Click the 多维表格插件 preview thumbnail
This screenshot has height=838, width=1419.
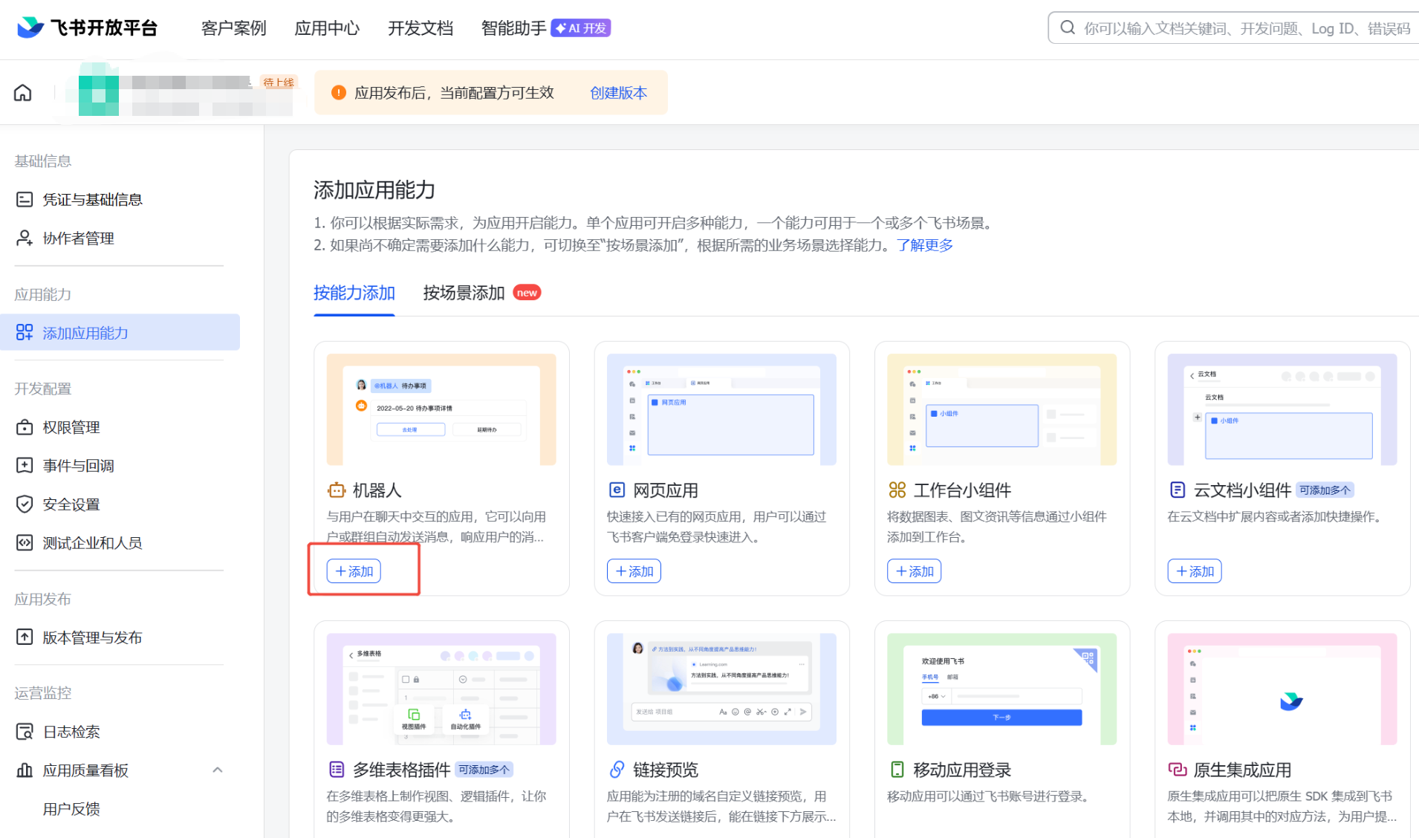441,689
